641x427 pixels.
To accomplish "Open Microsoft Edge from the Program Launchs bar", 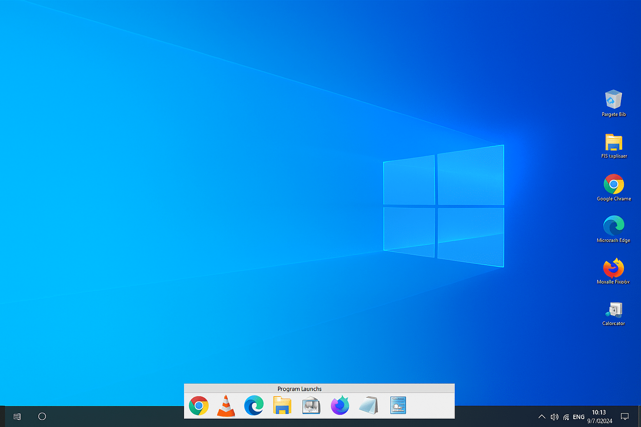I will [254, 405].
